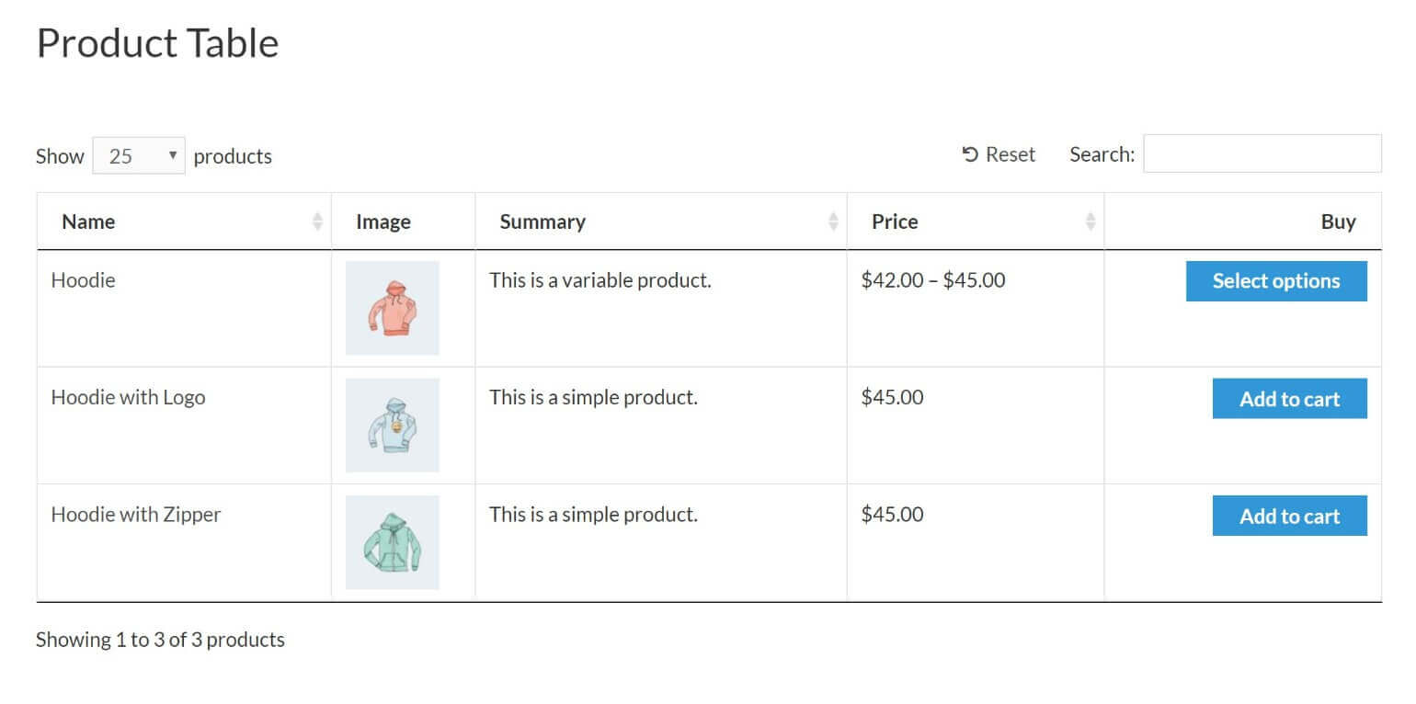1416x704 pixels.
Task: Click the Hoodie with Zipper image
Action: (x=392, y=542)
